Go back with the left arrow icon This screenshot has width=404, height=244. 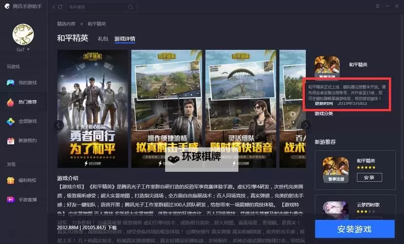point(54,7)
